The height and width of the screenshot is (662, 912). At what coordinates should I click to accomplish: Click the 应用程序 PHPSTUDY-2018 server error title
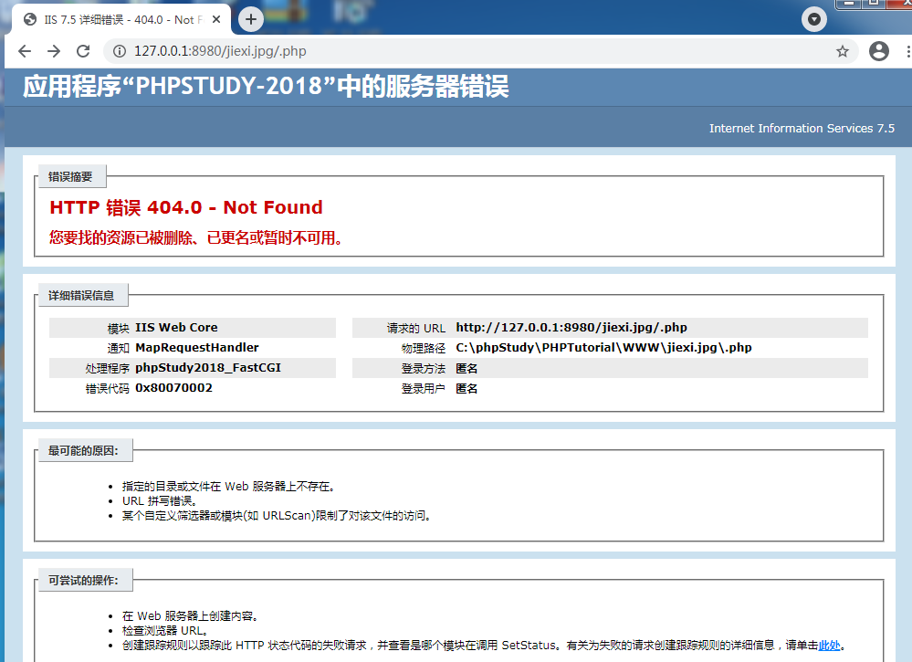266,87
